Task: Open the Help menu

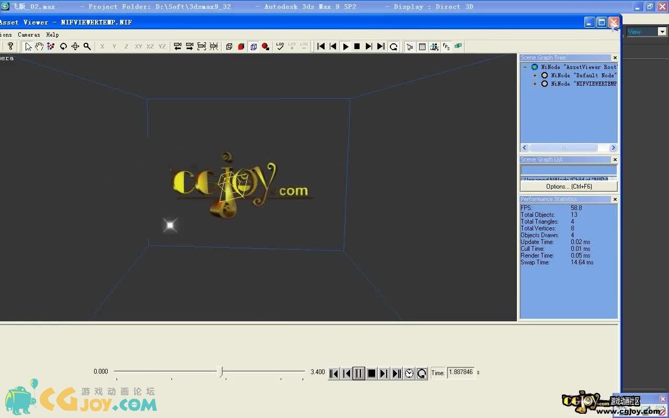Action: point(52,34)
